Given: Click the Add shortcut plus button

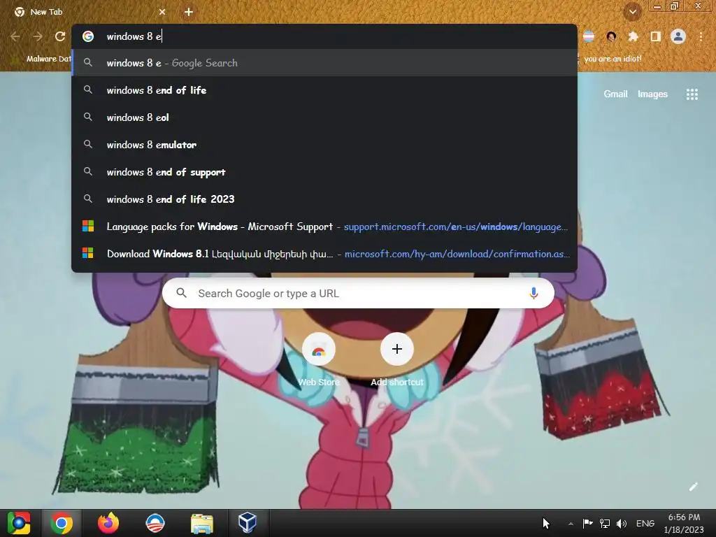Looking at the screenshot, I should point(397,350).
